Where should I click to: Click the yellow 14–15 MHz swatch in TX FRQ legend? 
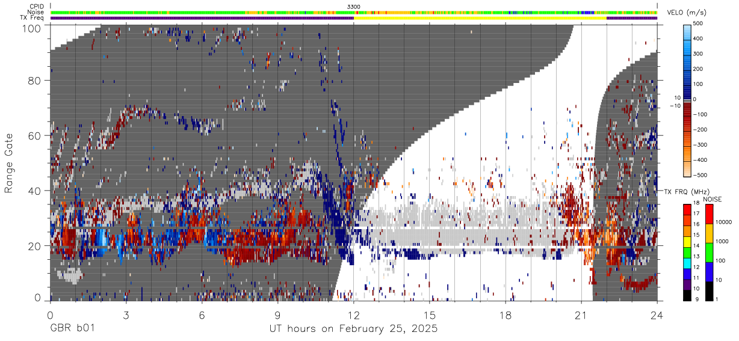click(x=687, y=242)
